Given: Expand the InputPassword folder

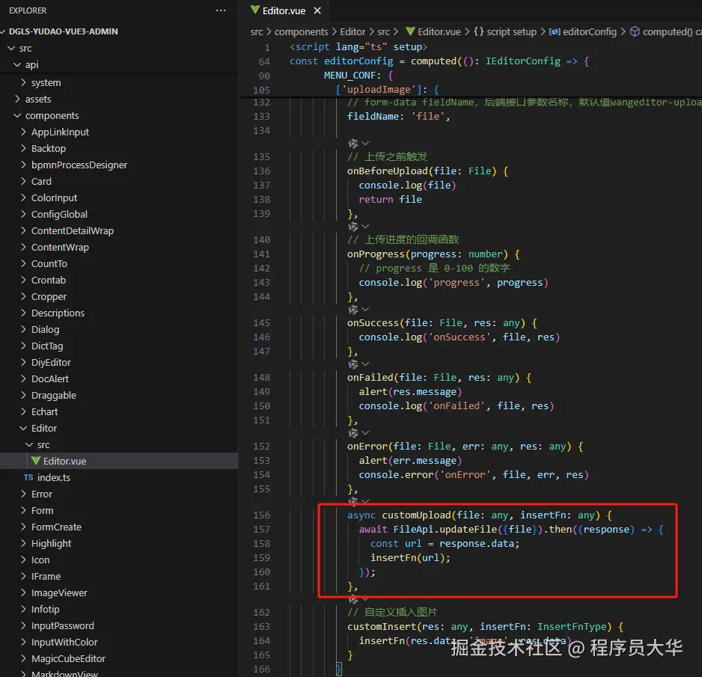Looking at the screenshot, I should click(x=23, y=625).
